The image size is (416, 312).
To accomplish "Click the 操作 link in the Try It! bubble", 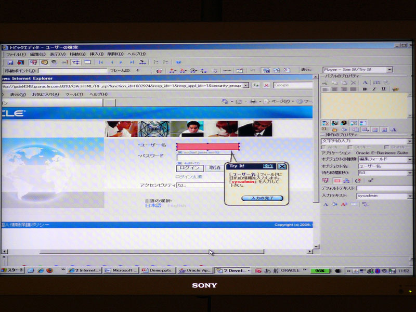I will tap(268, 166).
